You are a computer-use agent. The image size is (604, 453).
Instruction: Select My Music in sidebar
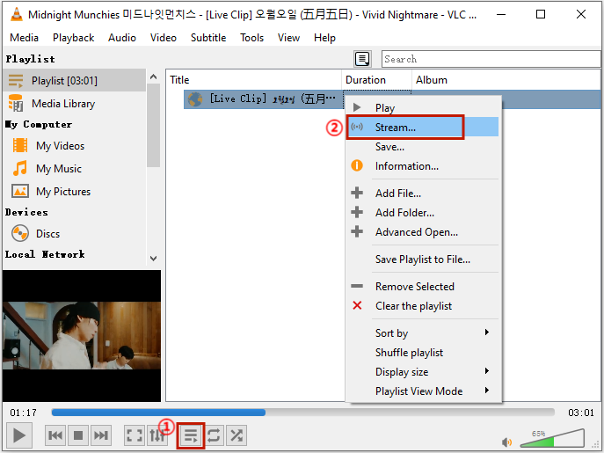[x=58, y=169]
